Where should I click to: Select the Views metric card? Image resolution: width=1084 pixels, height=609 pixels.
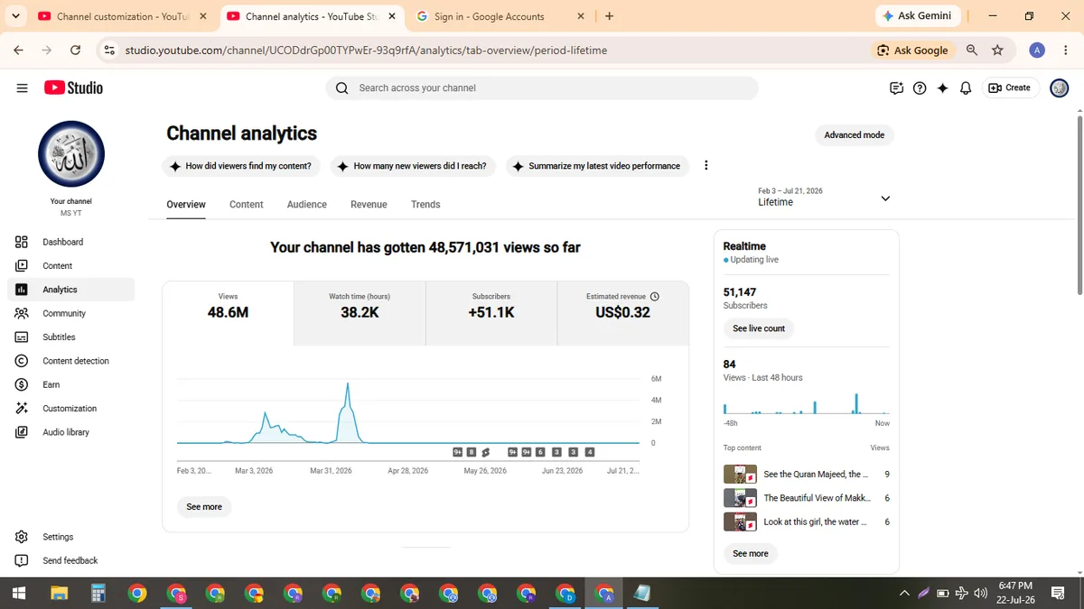click(x=229, y=313)
